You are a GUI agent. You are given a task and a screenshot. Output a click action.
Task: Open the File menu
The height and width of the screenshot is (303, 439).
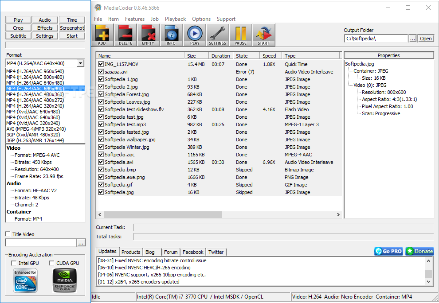(98, 19)
